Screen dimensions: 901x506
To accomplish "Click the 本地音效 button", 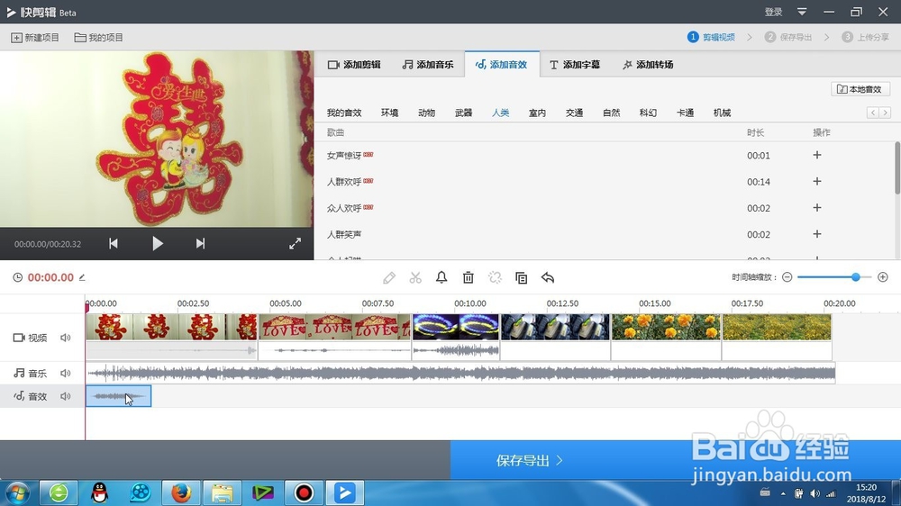I will 860,89.
